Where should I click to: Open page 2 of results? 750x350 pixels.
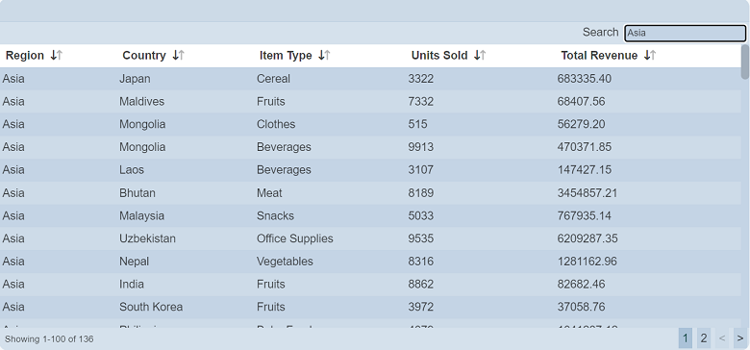[704, 338]
